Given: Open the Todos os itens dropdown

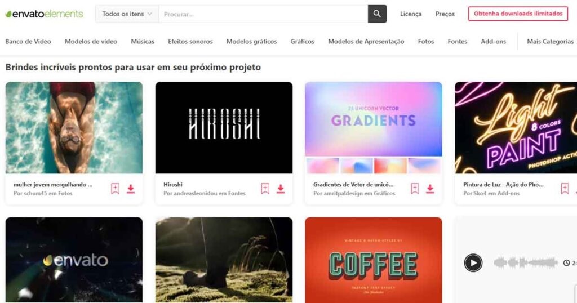Looking at the screenshot, I should tap(127, 14).
